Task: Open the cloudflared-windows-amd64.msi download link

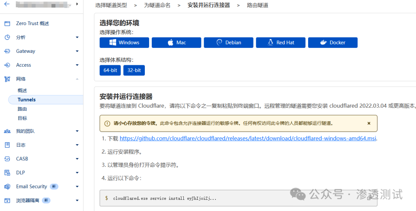Action: (x=248, y=138)
